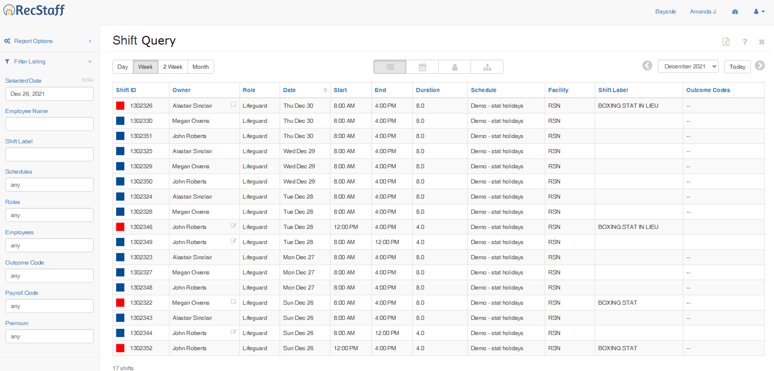Sort by Role column header
Viewport: 774px width, 371px height.
click(249, 90)
